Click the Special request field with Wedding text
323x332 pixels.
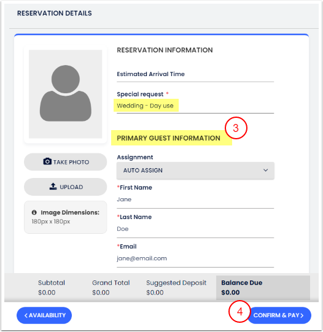coord(195,106)
